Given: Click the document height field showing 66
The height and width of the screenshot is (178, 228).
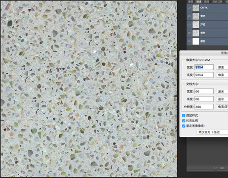Looking at the screenshot, I should click(x=204, y=99).
